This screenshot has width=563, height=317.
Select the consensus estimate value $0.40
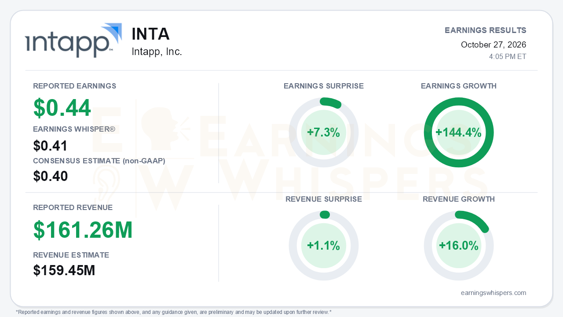(51, 176)
